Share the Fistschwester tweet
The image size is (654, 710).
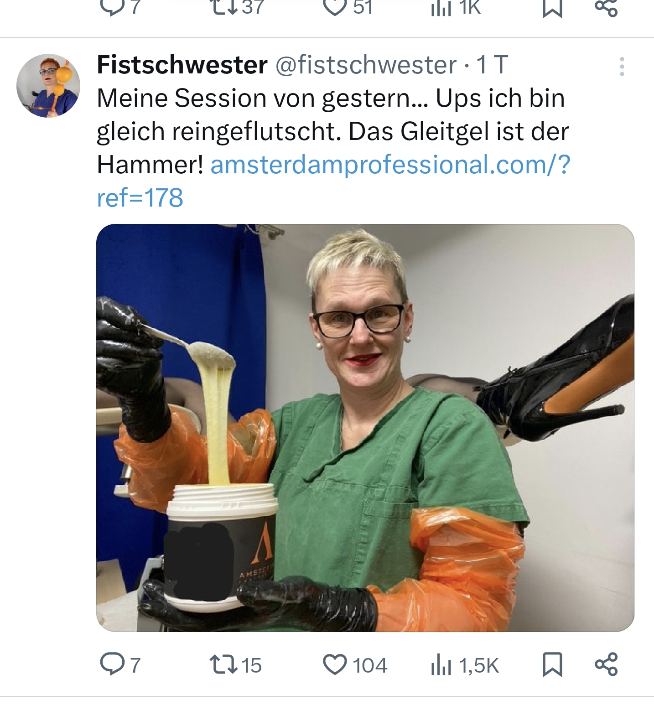coord(606,664)
